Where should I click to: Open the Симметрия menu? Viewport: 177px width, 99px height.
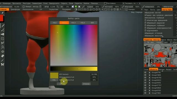pos(37,3)
